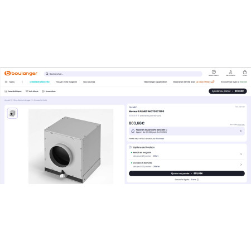Click the large Ajouter au panier button
Image resolution: width=251 pixels, height=251 pixels.
[x=187, y=173]
